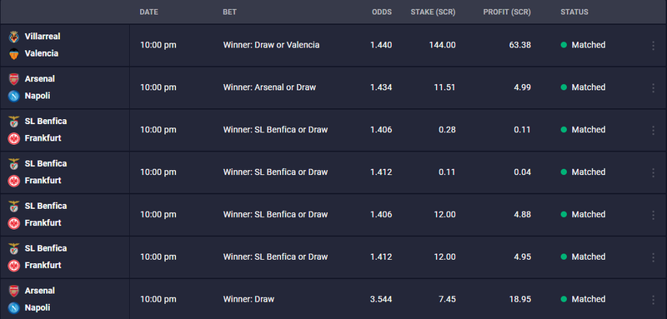Open the three-dot menu for the Arsenal or Draw bet
The width and height of the screenshot is (667, 319).
tap(654, 88)
